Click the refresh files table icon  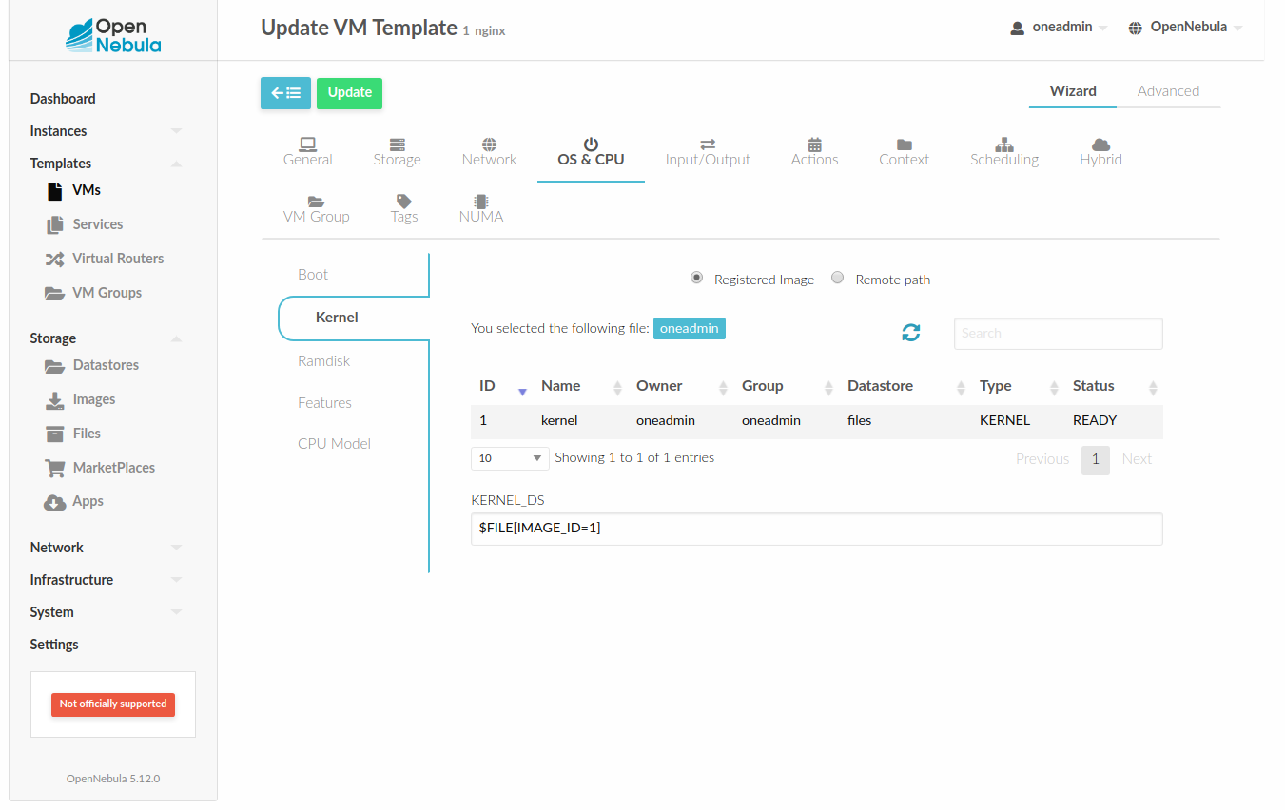point(911,333)
